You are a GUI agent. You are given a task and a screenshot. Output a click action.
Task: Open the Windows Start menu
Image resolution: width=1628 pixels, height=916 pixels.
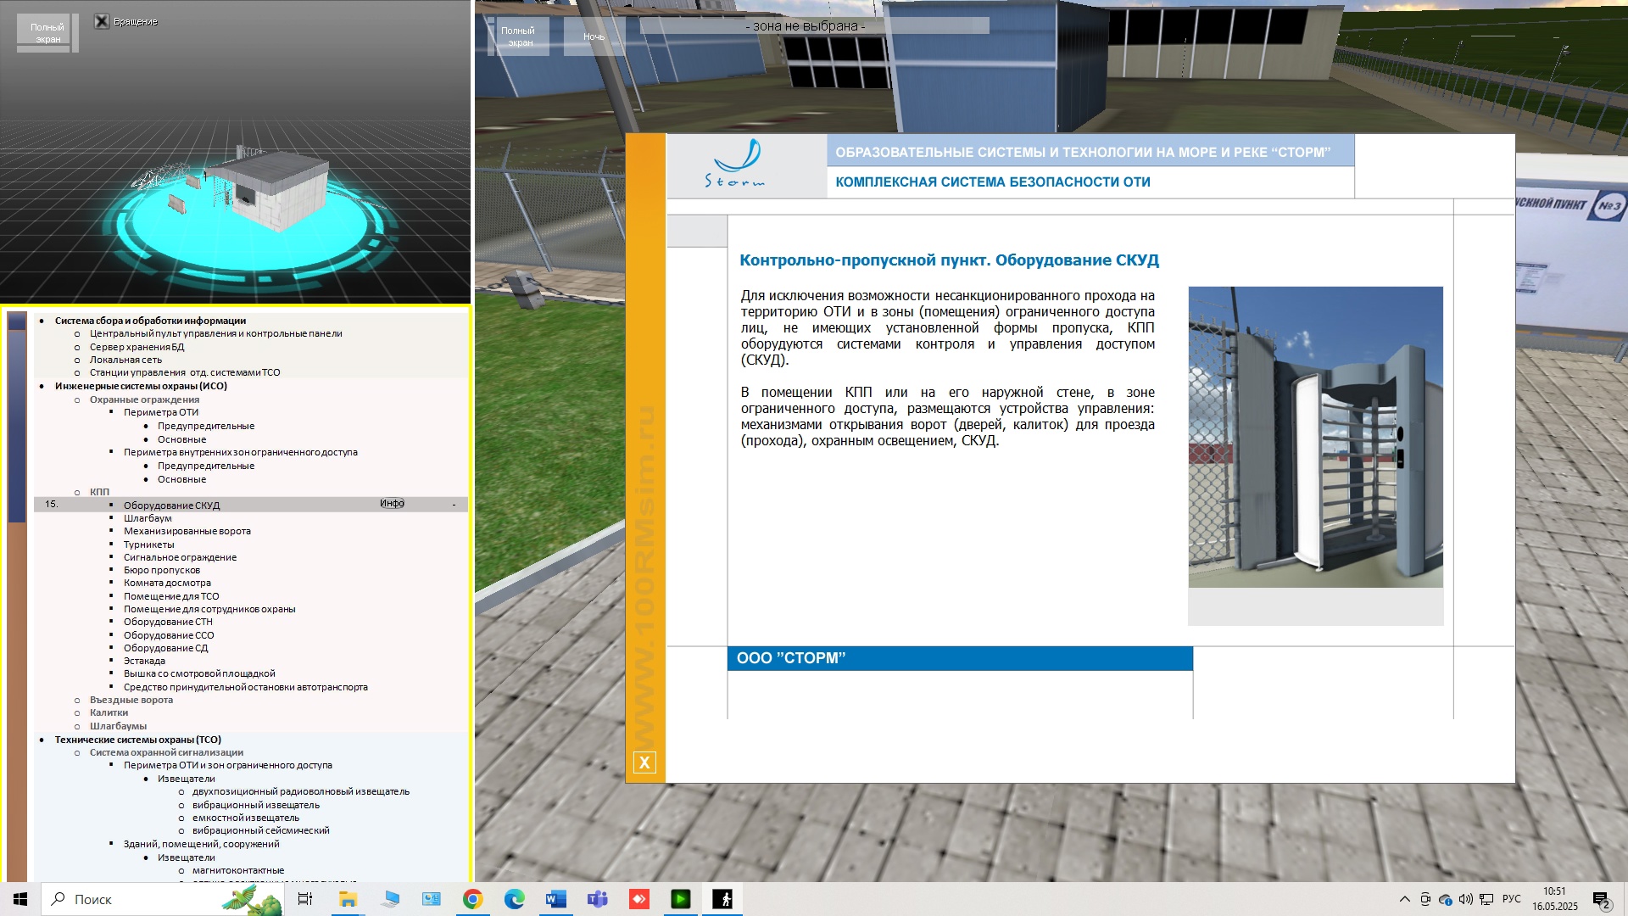(20, 899)
